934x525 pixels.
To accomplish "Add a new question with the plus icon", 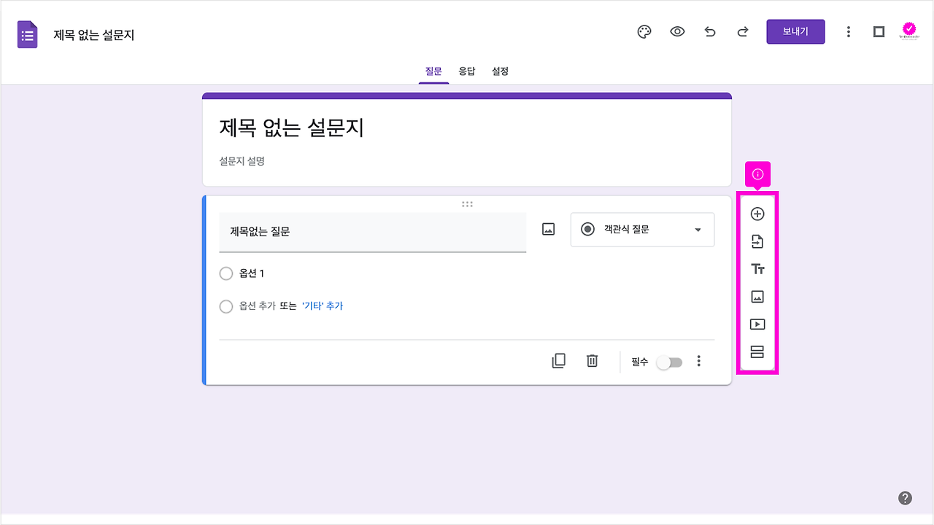I will [757, 214].
